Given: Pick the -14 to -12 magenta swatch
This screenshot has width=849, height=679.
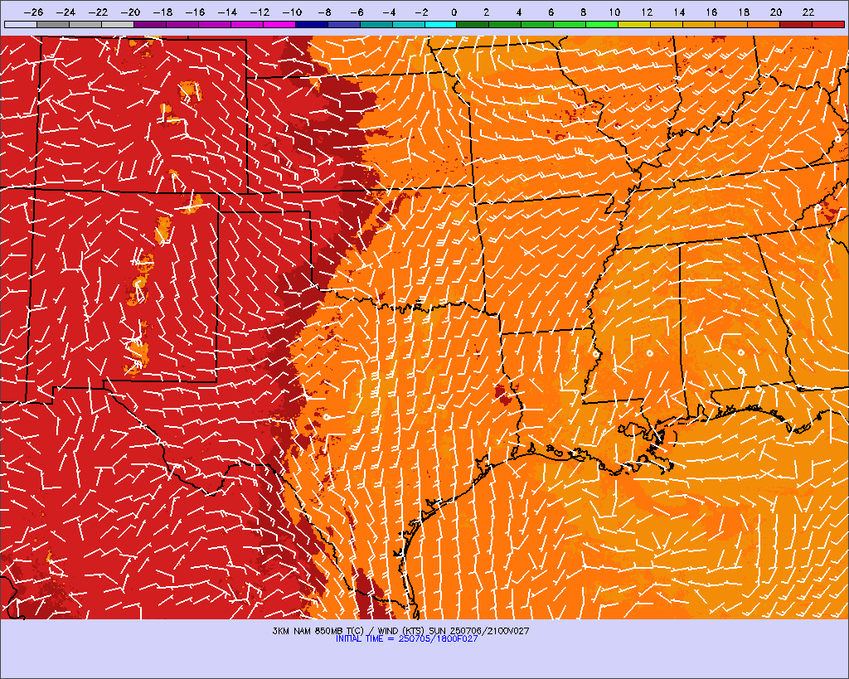Looking at the screenshot, I should (247, 24).
